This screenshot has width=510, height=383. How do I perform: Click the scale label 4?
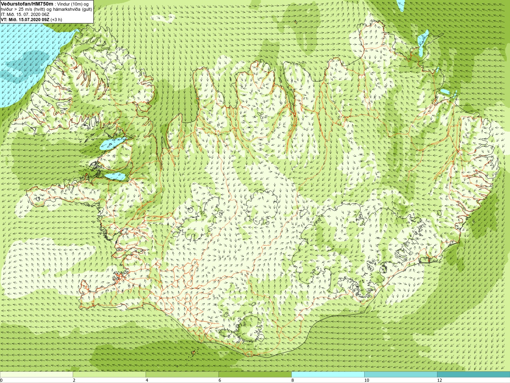click(x=147, y=380)
